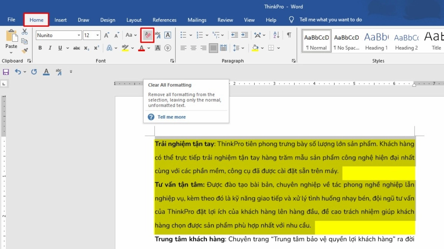Image resolution: width=444 pixels, height=249 pixels.
Task: Apply the Heading 2 style
Action: (407, 41)
